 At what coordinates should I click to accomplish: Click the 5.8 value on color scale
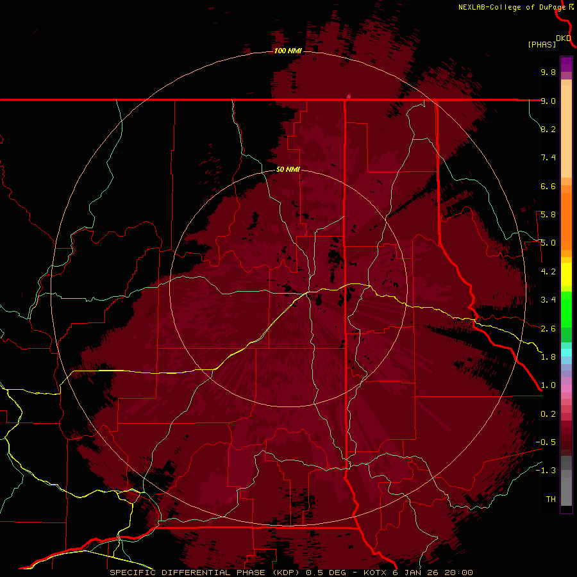pyautogui.click(x=548, y=215)
